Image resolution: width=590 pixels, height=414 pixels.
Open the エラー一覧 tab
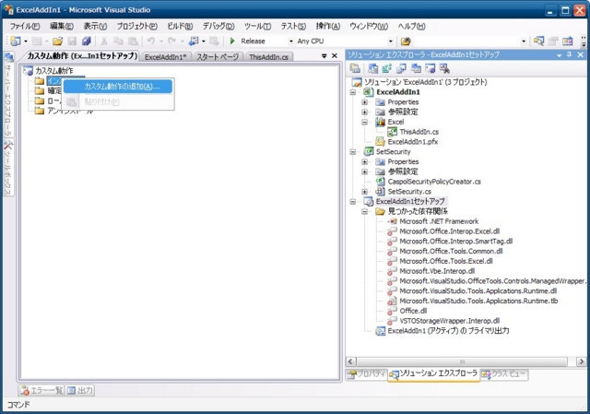coord(41,390)
